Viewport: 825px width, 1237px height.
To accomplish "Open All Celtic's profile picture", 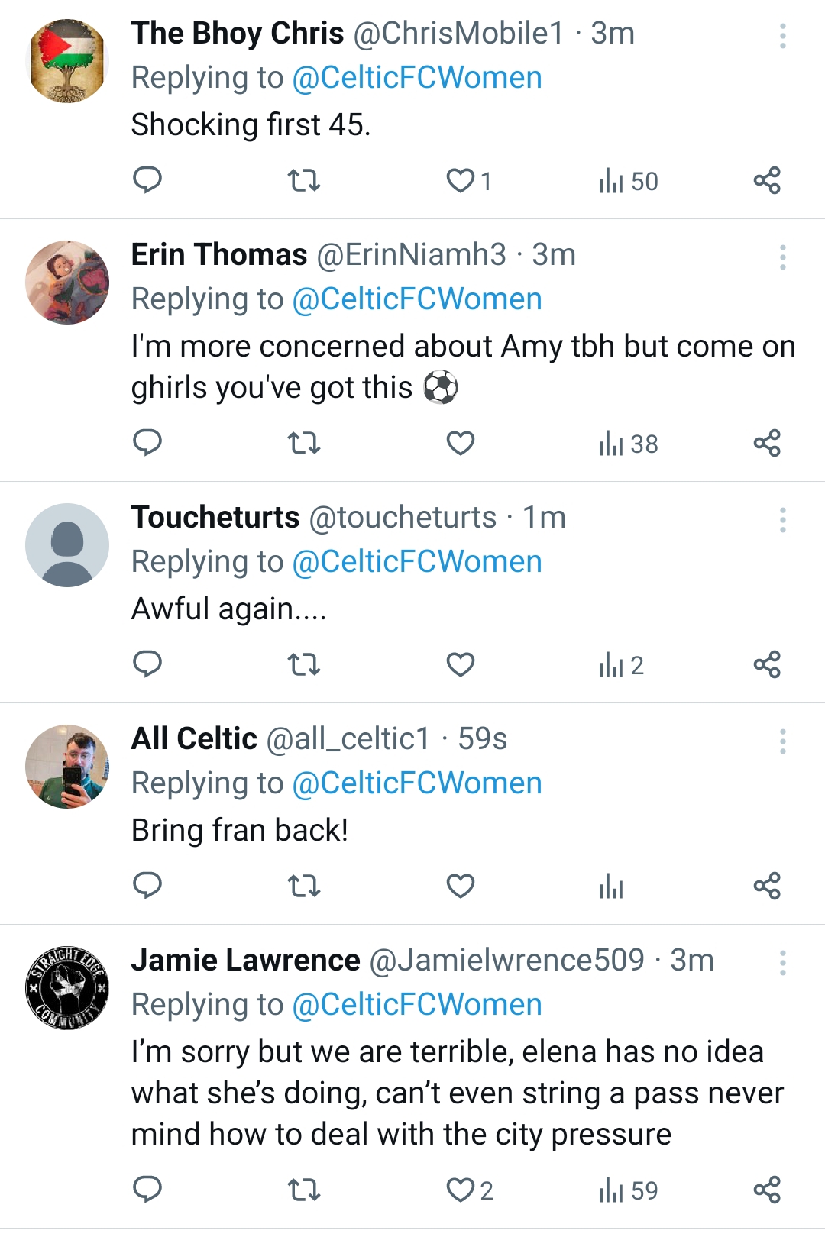I will click(x=67, y=767).
